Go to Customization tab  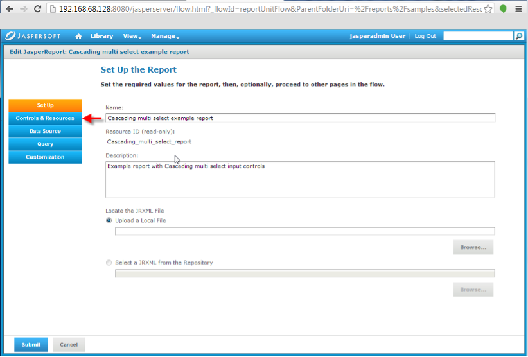click(45, 157)
